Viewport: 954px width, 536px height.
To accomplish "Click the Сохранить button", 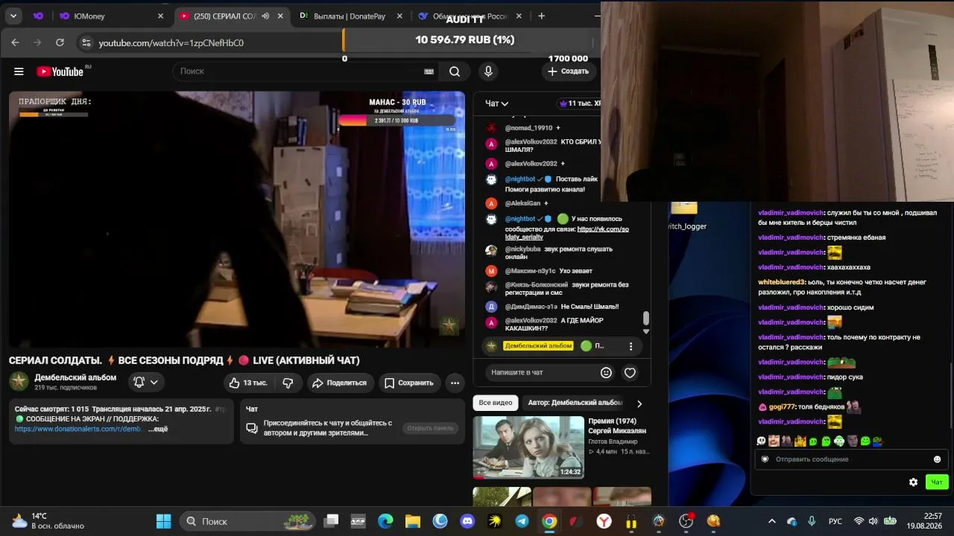I will tap(408, 383).
